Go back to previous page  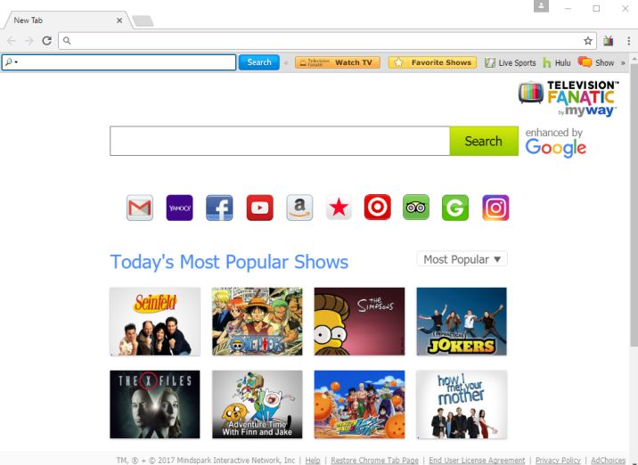click(x=12, y=41)
